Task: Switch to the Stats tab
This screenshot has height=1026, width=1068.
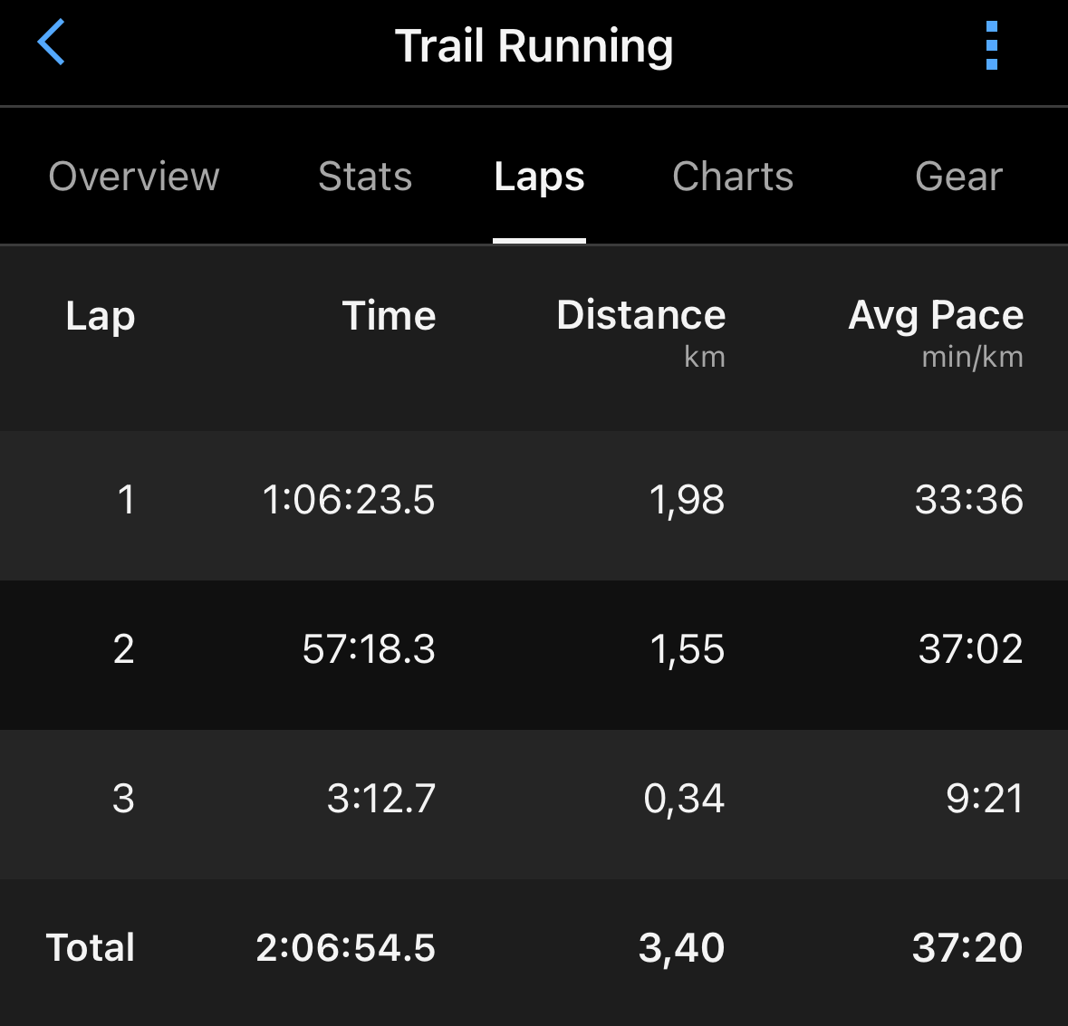Action: tap(365, 177)
